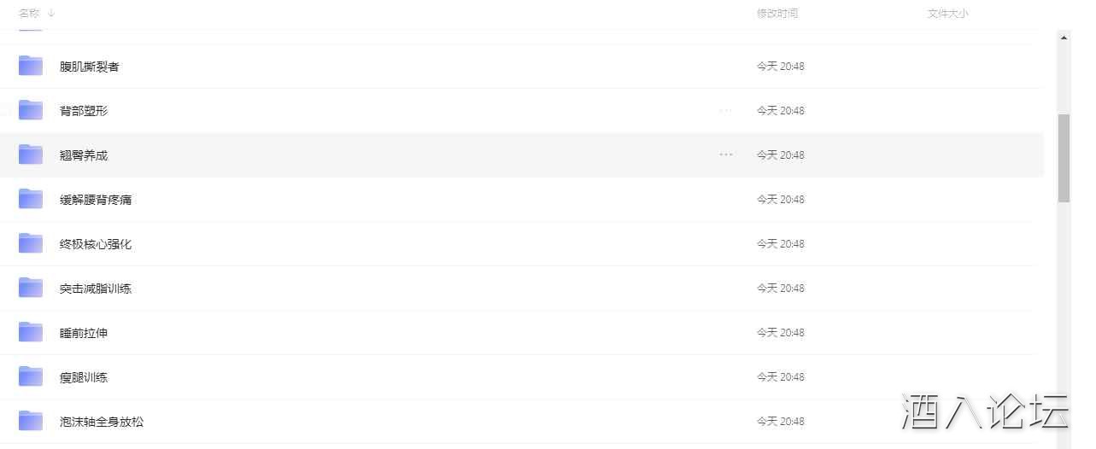The height and width of the screenshot is (449, 1096).
Task: Open the 突击减脂训练 folder name
Action: coord(96,289)
